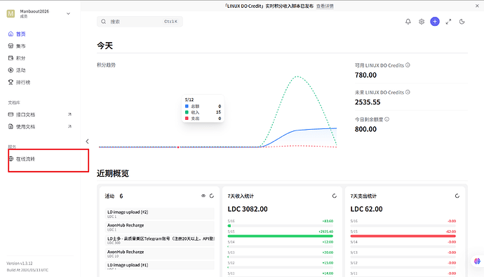
Task: Toggle fullscreen with the expand arrows icon
Action: point(448,22)
